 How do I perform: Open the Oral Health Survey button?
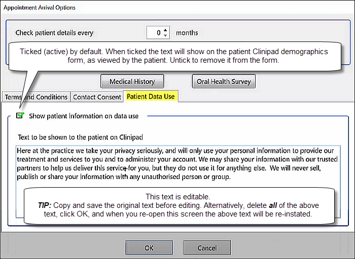(x=224, y=81)
